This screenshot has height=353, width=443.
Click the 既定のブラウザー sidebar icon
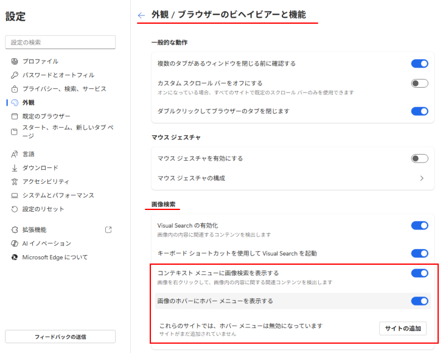point(15,116)
